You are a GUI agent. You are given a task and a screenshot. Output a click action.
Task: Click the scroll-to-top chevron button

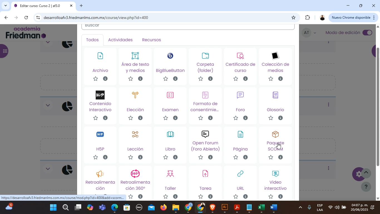[366, 173]
